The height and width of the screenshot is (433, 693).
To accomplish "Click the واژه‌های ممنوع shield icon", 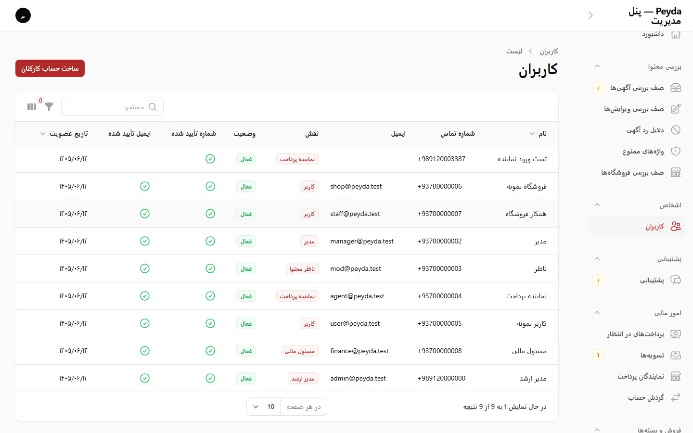I will pyautogui.click(x=676, y=151).
